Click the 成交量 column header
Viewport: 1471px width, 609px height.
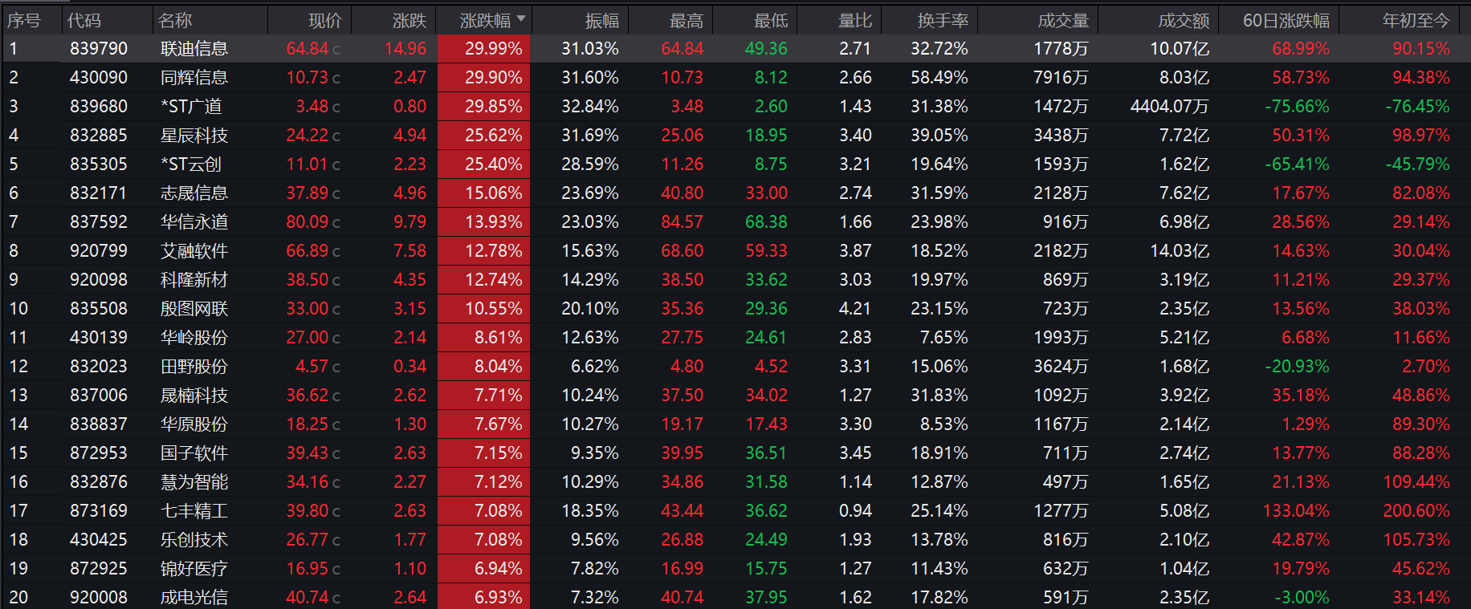tap(1064, 21)
